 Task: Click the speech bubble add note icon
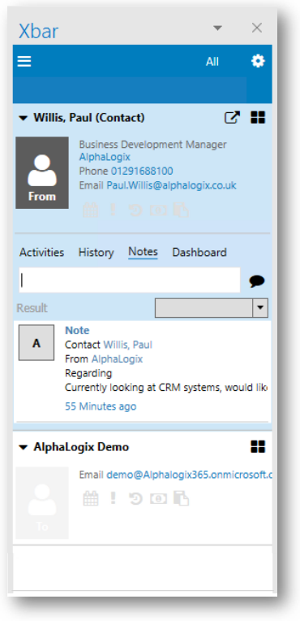pyautogui.click(x=257, y=281)
